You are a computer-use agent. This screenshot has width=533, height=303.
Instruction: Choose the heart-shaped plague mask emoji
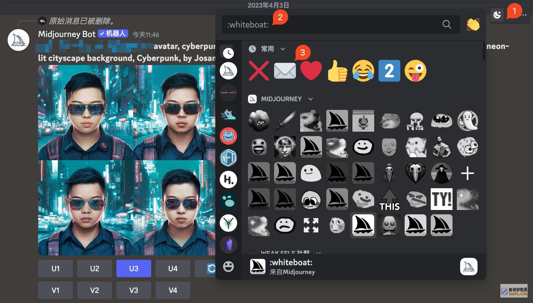coord(415,173)
